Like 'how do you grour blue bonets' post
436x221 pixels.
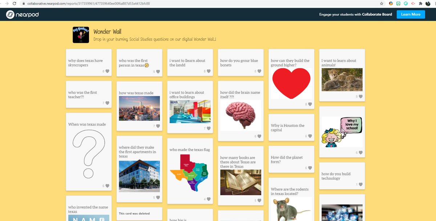[x=259, y=71]
